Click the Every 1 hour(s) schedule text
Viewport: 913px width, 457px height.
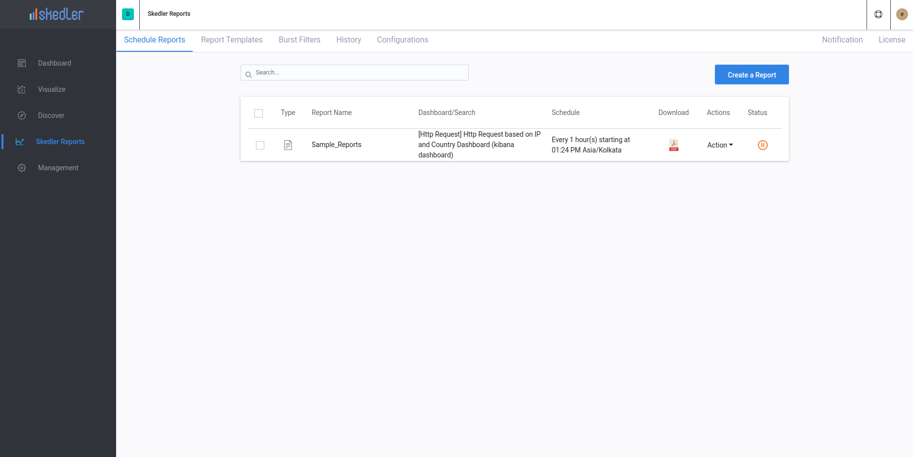591,145
